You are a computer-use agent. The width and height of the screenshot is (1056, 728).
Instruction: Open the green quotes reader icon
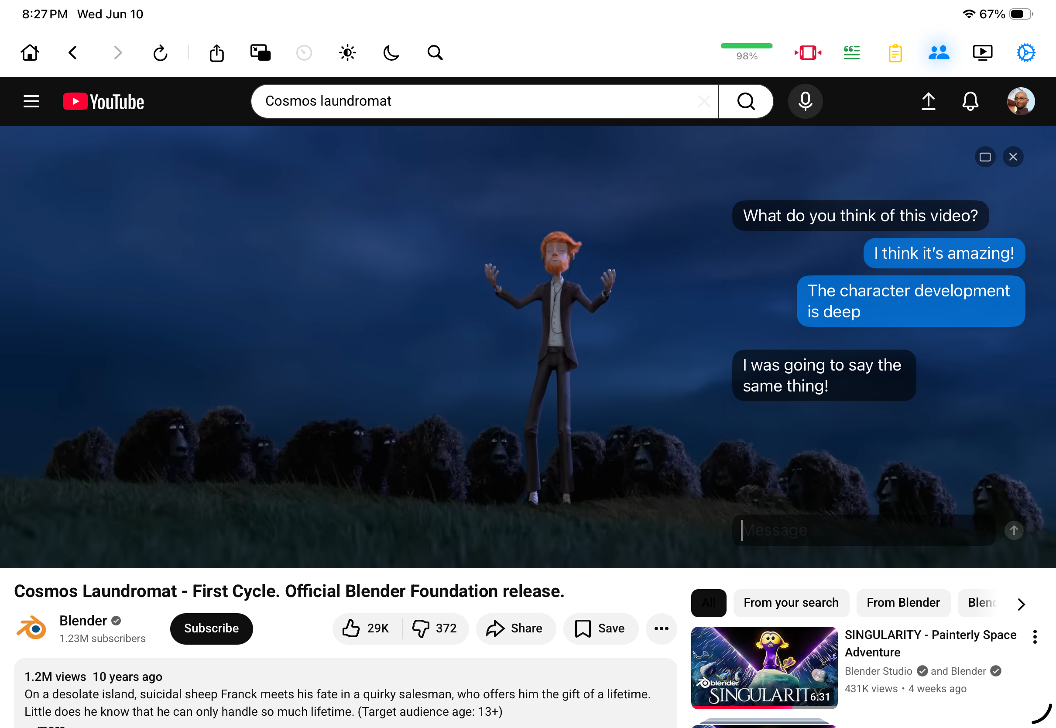(x=851, y=53)
